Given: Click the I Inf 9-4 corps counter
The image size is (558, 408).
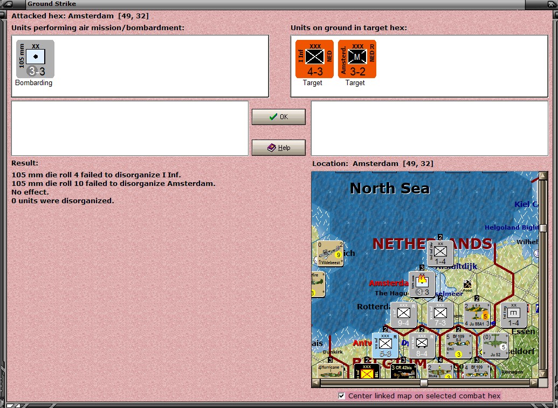Looking at the screenshot, I should pos(404,315).
